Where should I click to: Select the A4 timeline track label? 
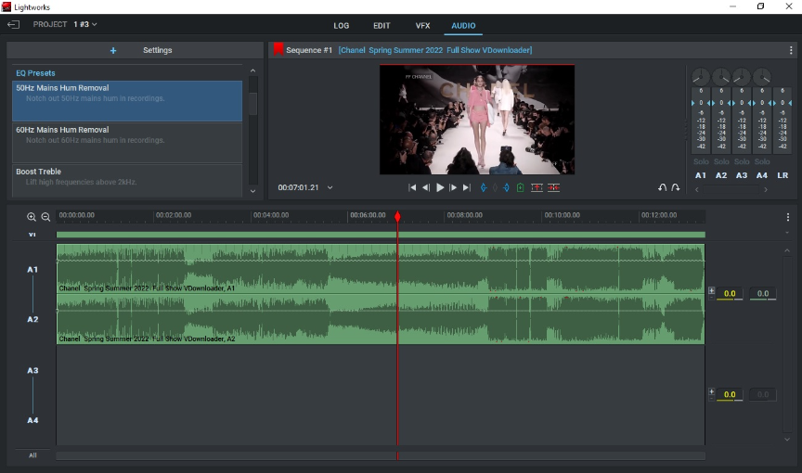[32, 420]
